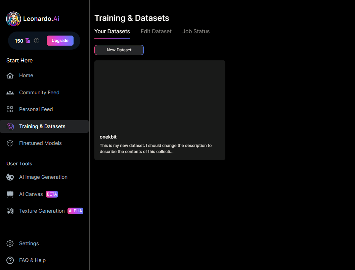
Task: Create a New Dataset
Action: 119,50
